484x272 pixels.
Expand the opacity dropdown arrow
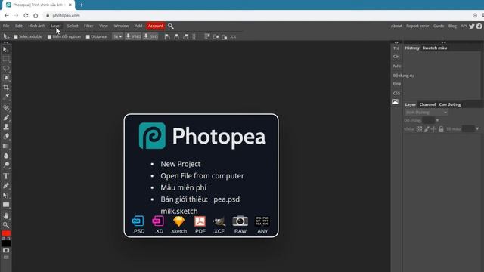437,121
